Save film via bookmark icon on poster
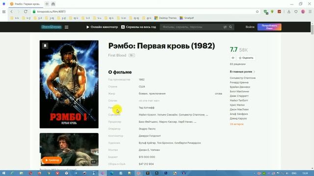Viewport: 314px width, 176px height. [x=45, y=45]
